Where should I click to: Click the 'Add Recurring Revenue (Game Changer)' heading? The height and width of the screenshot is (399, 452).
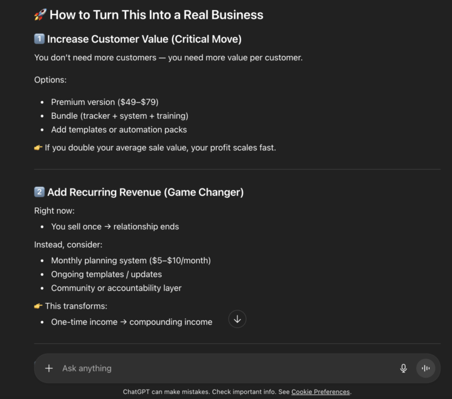tap(145, 192)
